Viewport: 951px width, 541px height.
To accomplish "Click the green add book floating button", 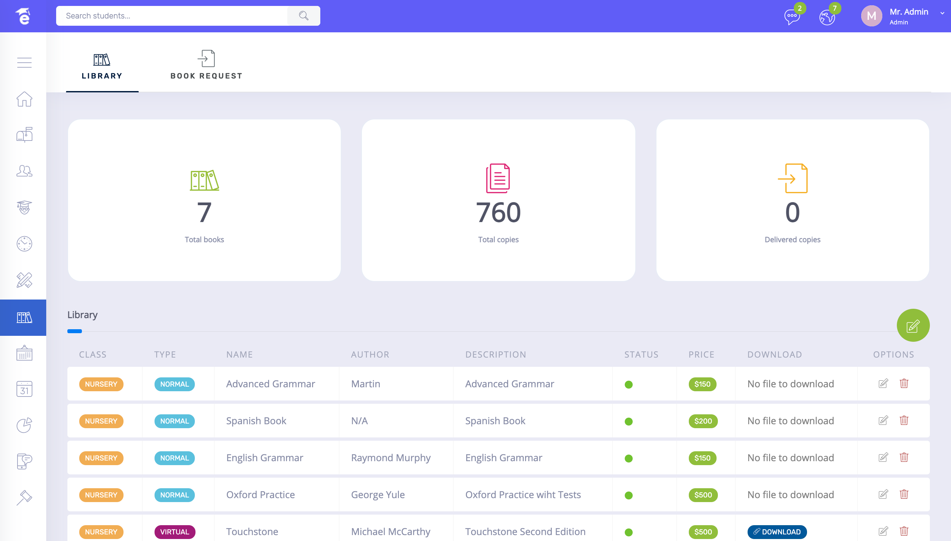I will tap(913, 325).
